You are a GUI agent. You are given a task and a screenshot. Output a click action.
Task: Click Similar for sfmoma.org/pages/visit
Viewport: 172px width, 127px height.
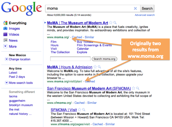click(x=110, y=124)
